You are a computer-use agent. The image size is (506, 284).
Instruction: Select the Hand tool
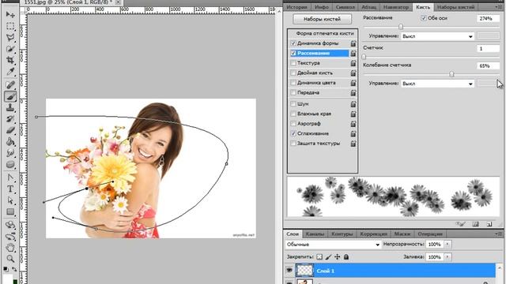click(10, 248)
